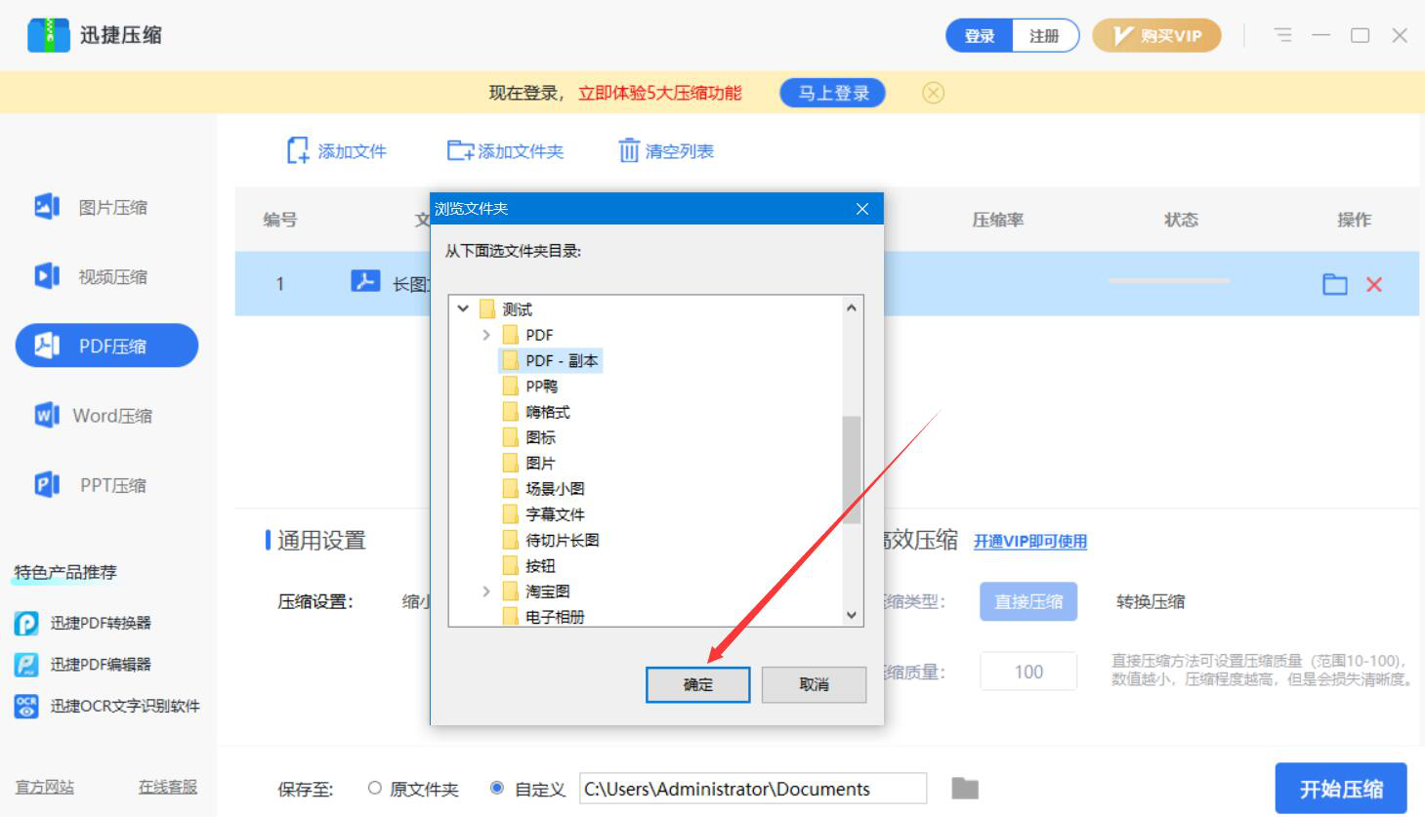The height and width of the screenshot is (817, 1425).
Task: Select the 测试 root folder
Action: (506, 309)
